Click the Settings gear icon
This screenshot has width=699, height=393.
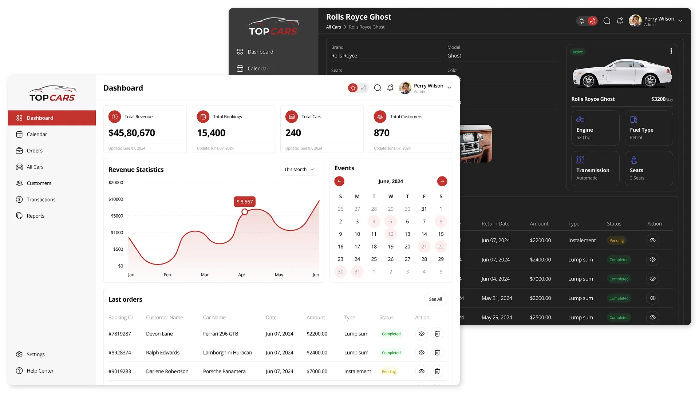click(x=19, y=354)
